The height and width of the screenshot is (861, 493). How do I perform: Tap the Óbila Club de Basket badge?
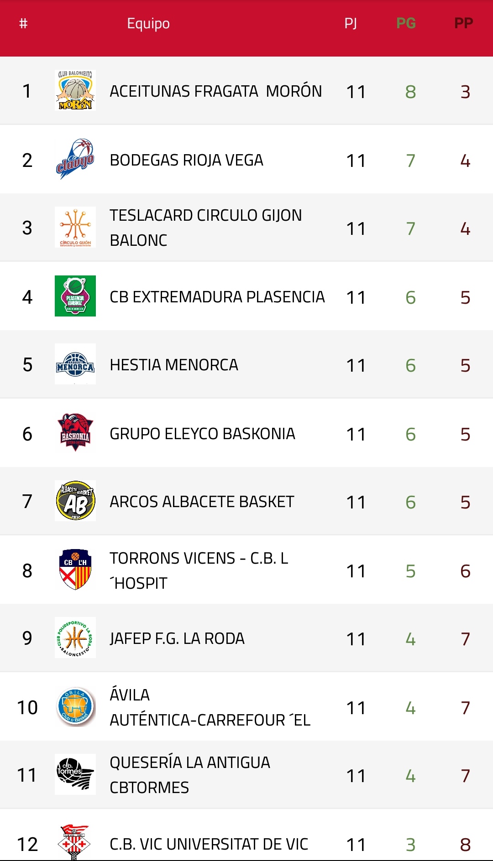tap(75, 706)
